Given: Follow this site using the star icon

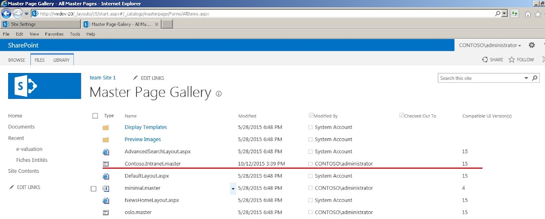Looking at the screenshot, I should (x=512, y=59).
